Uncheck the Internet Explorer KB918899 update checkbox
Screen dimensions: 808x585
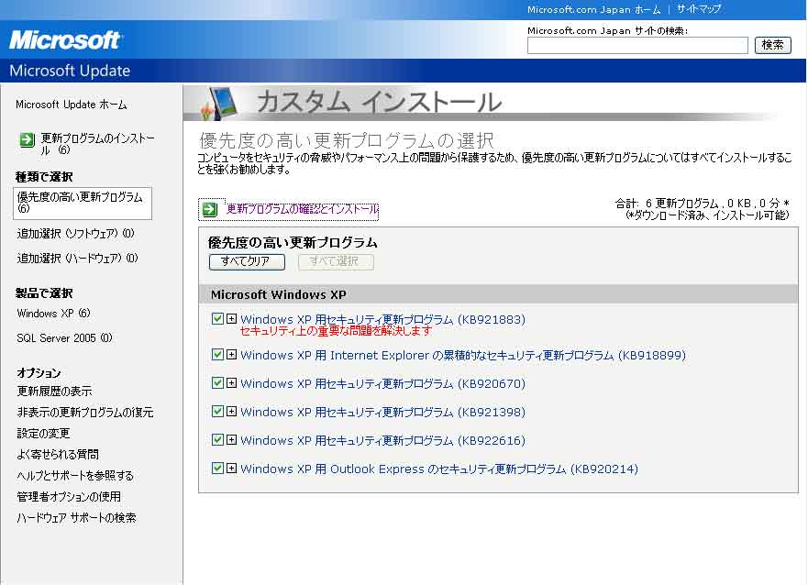click(217, 354)
